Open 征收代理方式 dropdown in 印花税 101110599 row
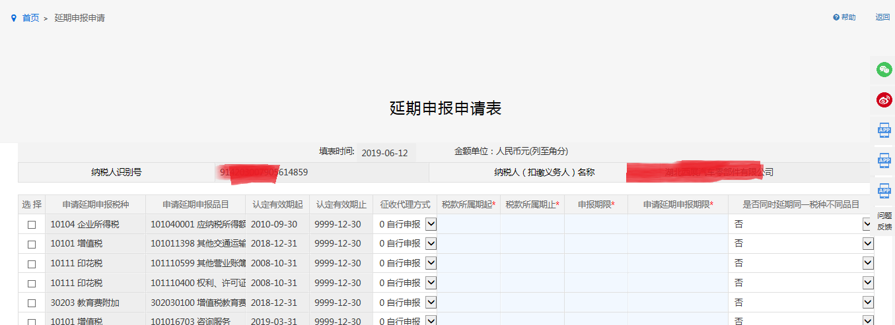This screenshot has height=325, width=895. coord(431,264)
